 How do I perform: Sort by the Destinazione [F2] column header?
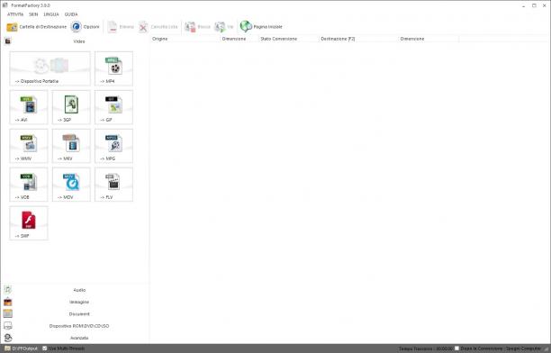pos(358,39)
